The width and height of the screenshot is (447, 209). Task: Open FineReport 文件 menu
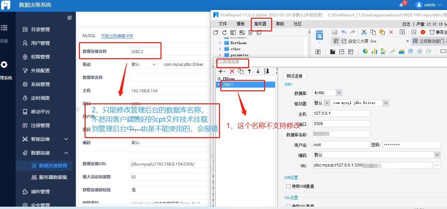223,24
